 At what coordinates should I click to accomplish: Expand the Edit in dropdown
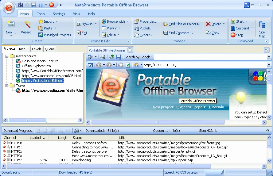119,35
